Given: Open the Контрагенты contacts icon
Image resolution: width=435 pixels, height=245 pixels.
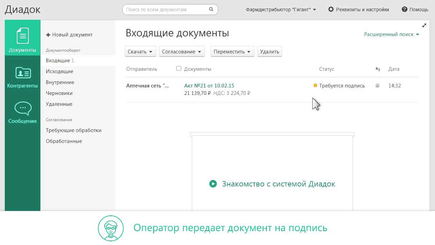Looking at the screenshot, I should pyautogui.click(x=23, y=73).
